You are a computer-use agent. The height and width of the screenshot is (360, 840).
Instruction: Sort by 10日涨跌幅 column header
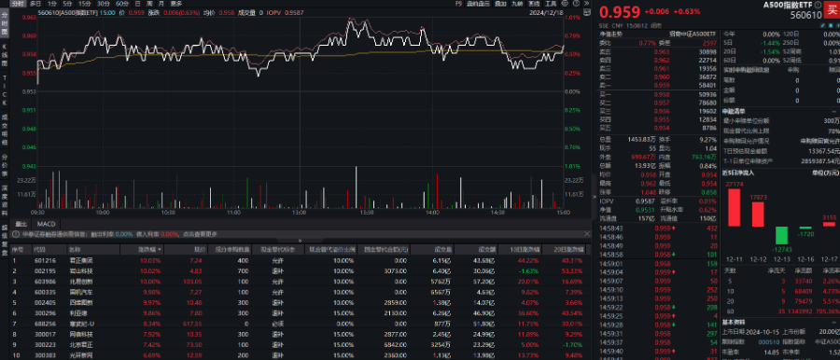[x=520, y=250]
